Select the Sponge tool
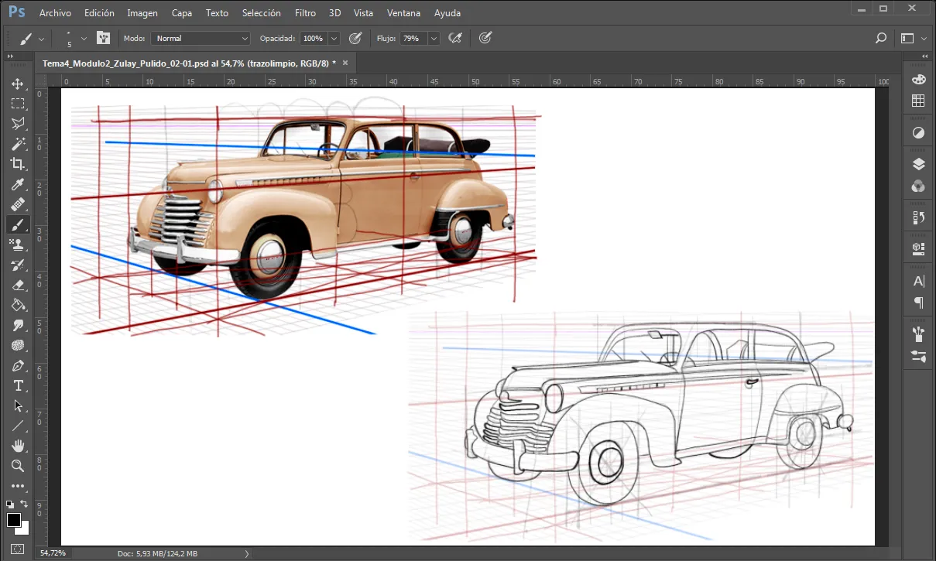 click(x=18, y=345)
